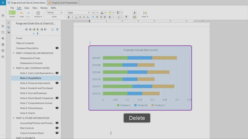This screenshot has height=139, width=248.
Task: Collapse the outline panel with double chevron
Action: tap(9, 23)
